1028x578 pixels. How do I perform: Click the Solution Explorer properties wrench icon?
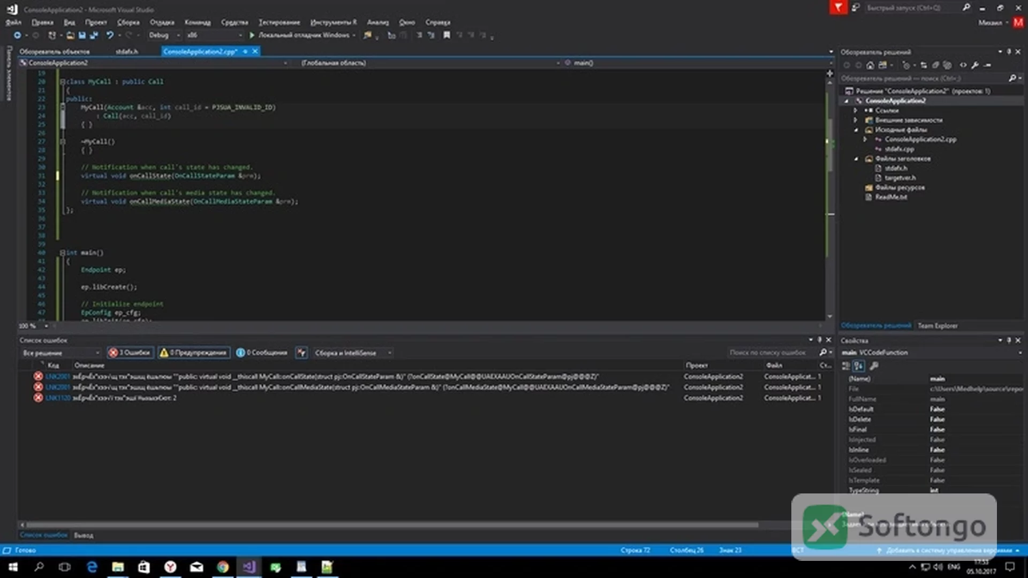click(x=975, y=65)
